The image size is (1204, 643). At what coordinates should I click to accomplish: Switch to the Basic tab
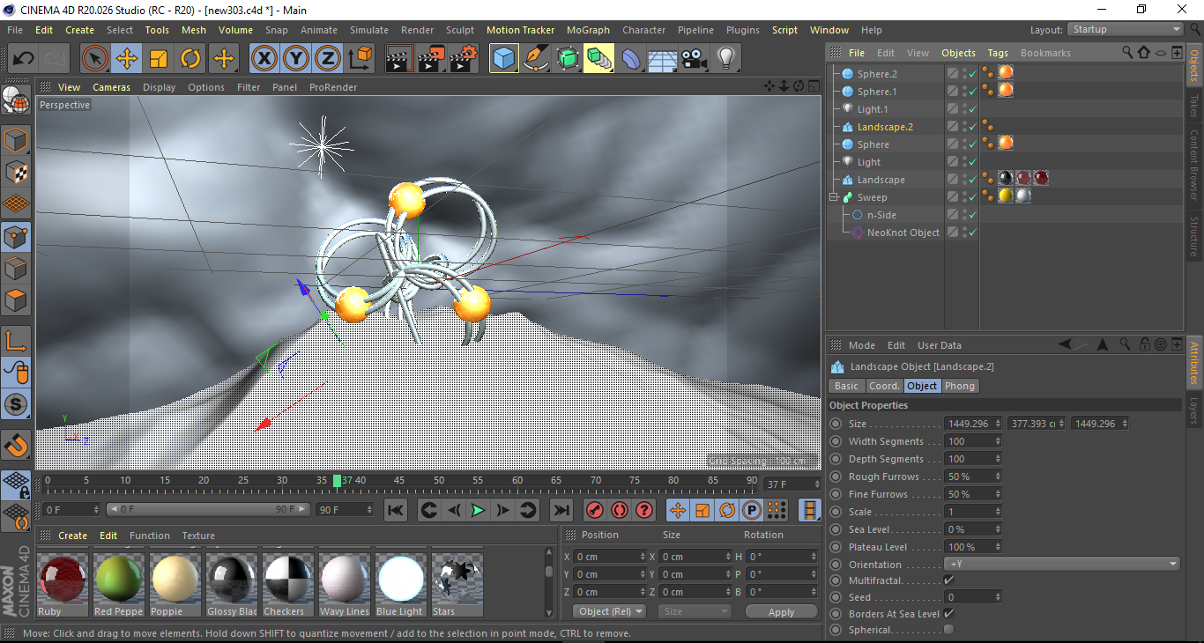coord(846,386)
